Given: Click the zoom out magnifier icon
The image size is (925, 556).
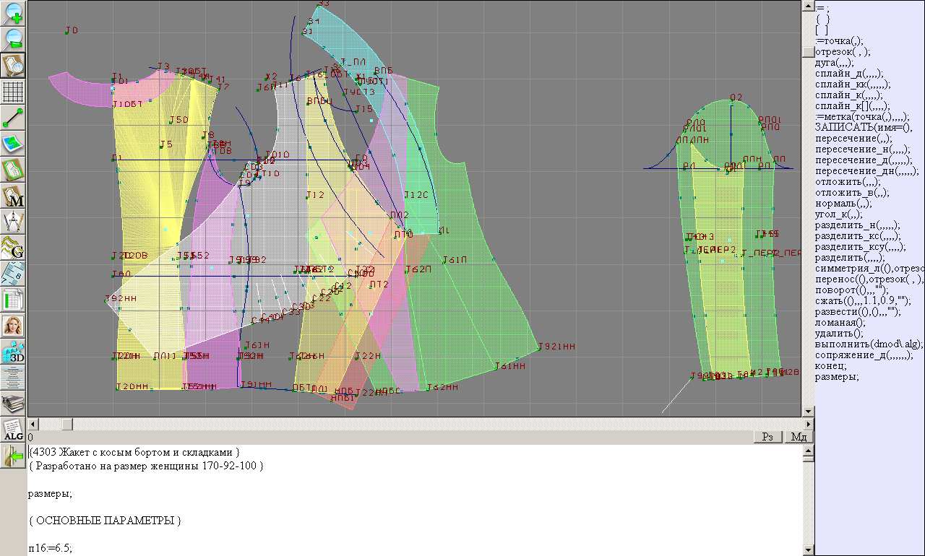Looking at the screenshot, I should point(14,39).
